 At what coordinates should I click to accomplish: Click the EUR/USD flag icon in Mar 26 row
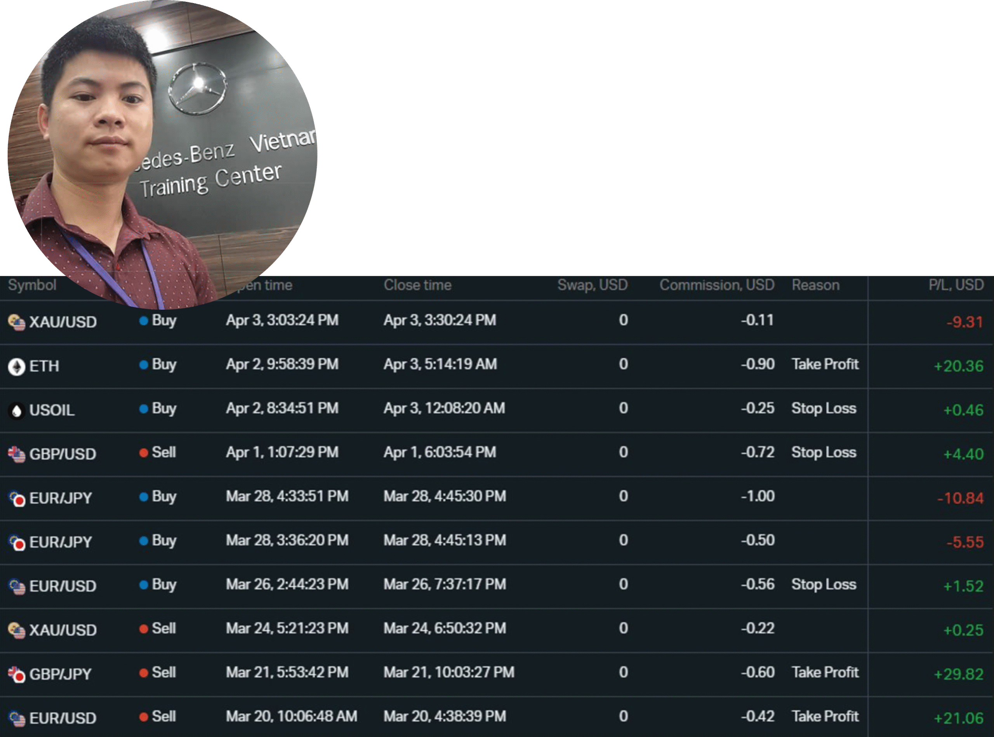point(17,587)
